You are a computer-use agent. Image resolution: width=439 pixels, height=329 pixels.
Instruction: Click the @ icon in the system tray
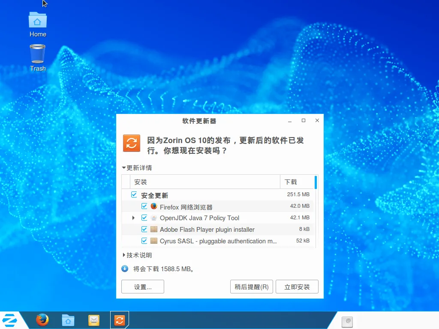point(347,322)
